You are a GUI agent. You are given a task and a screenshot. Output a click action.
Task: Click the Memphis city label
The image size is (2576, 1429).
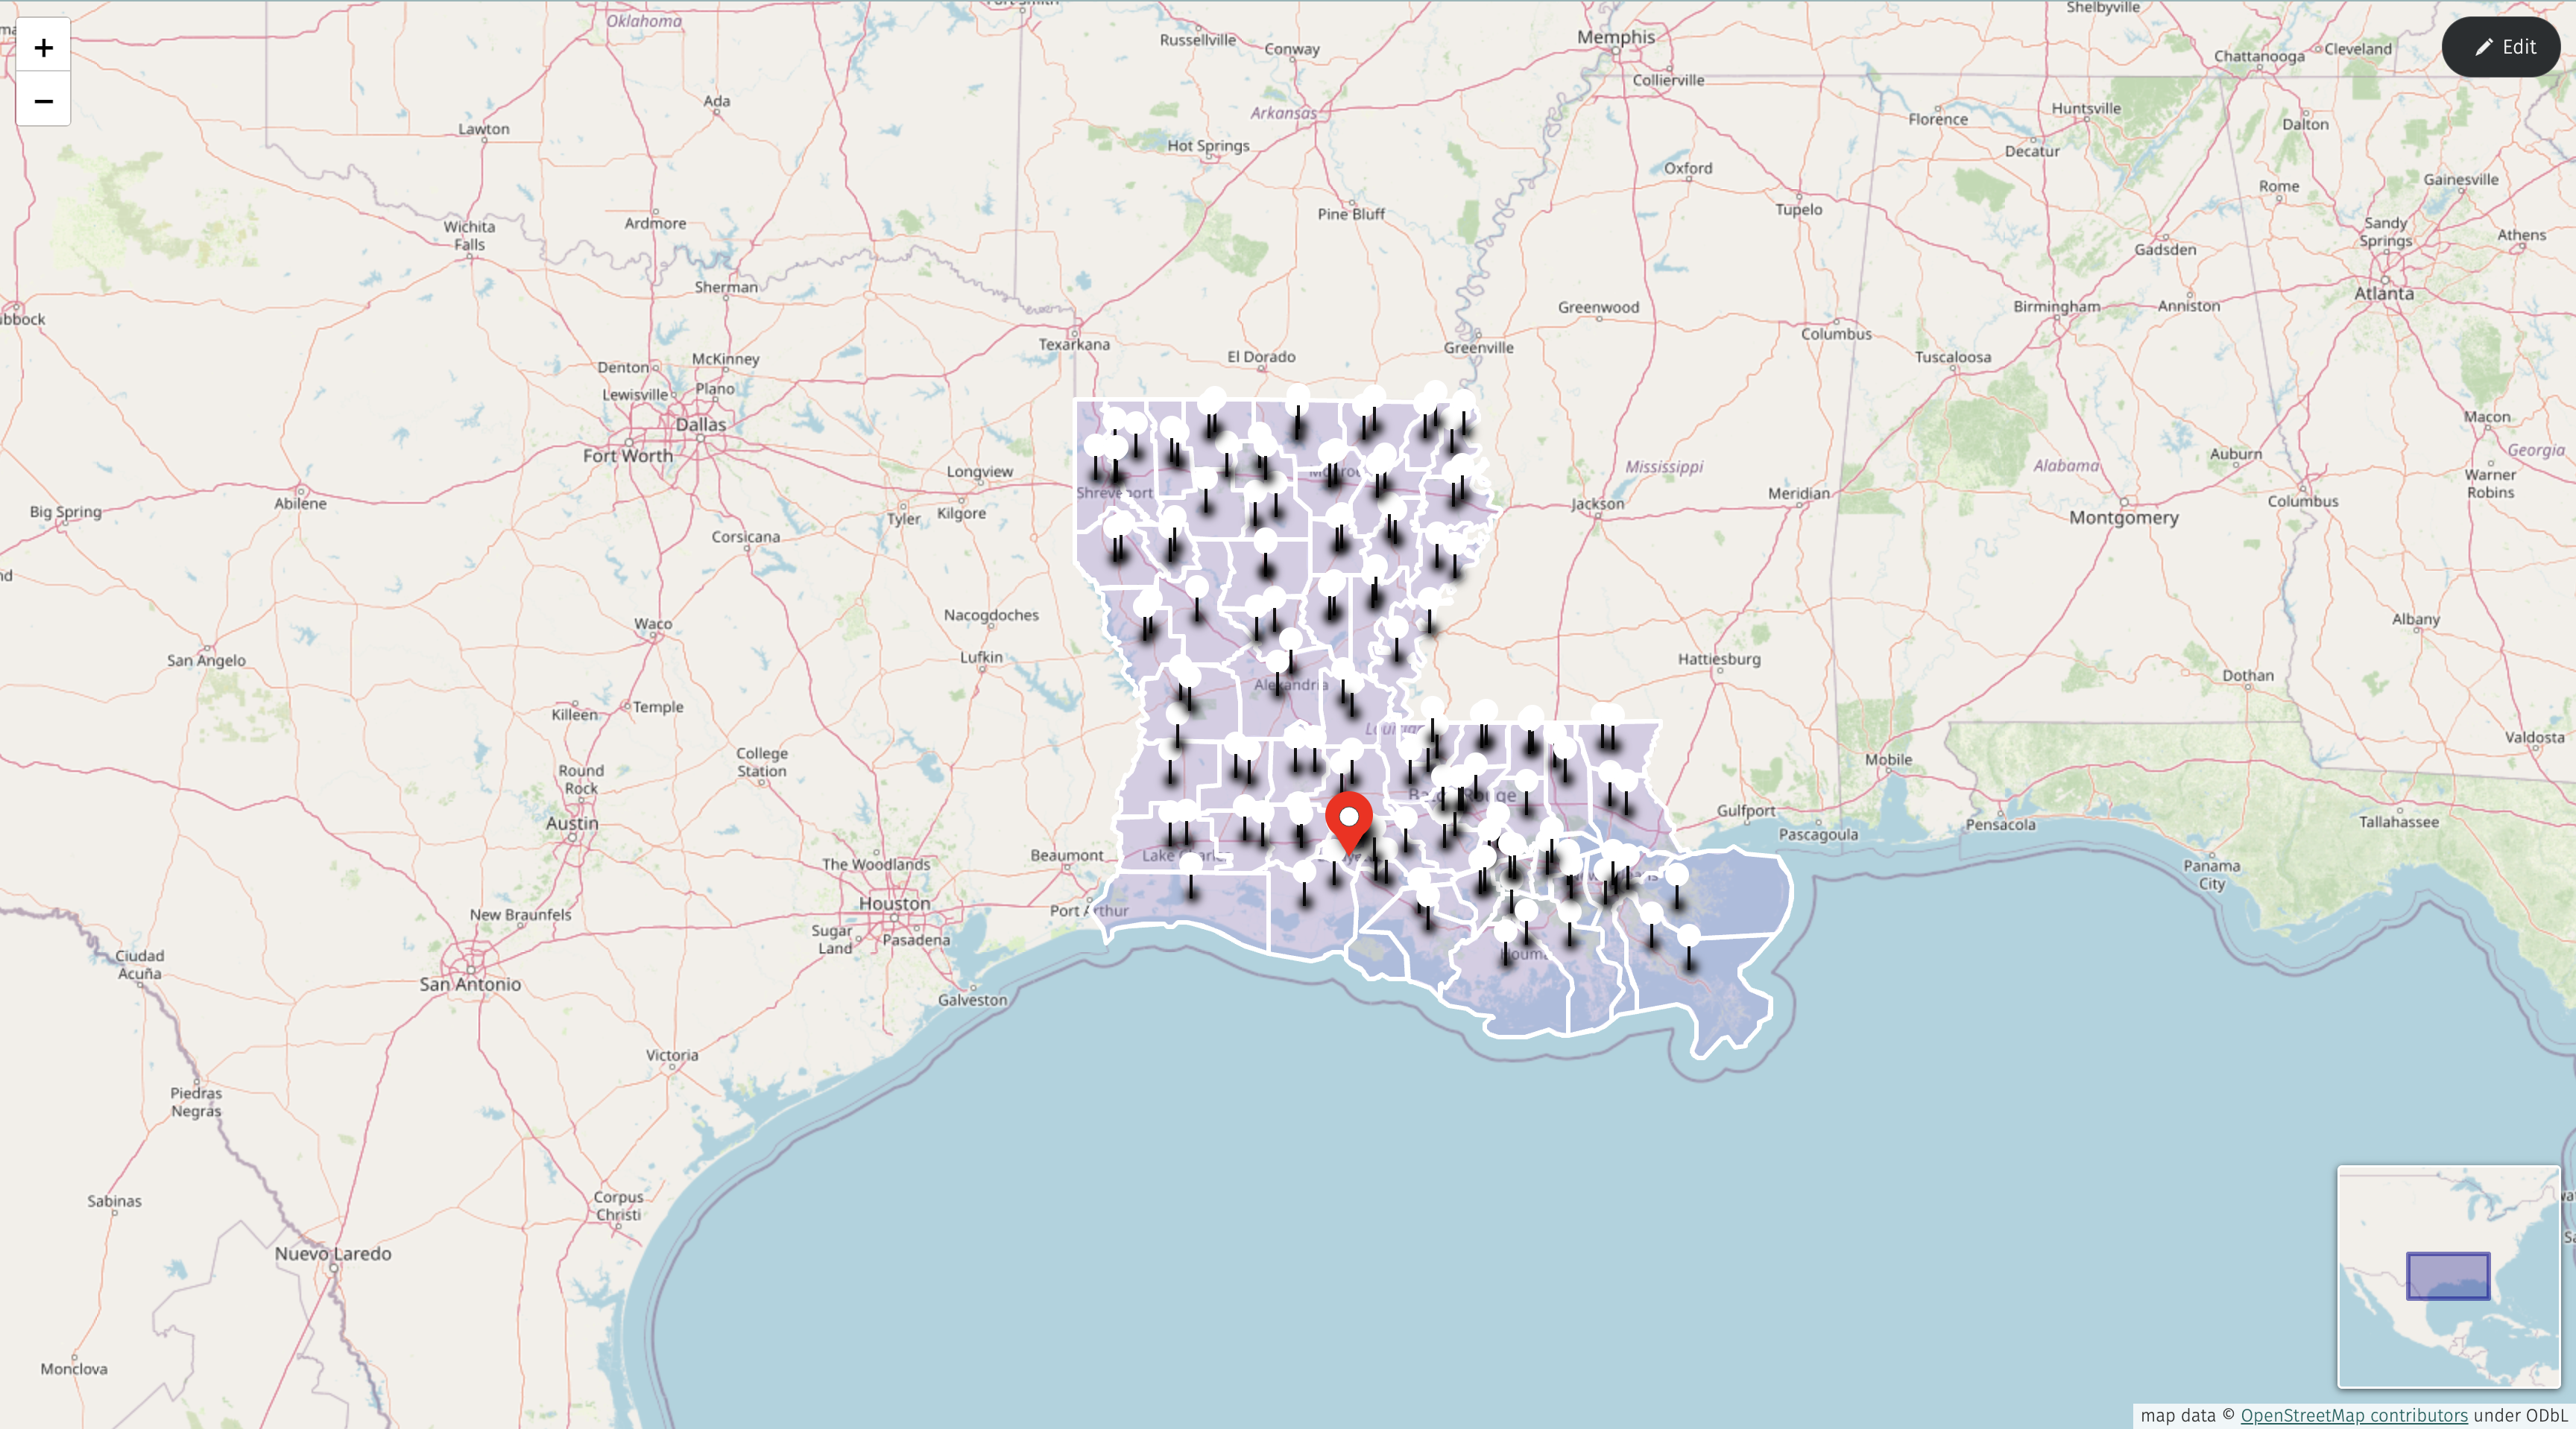click(x=1615, y=37)
